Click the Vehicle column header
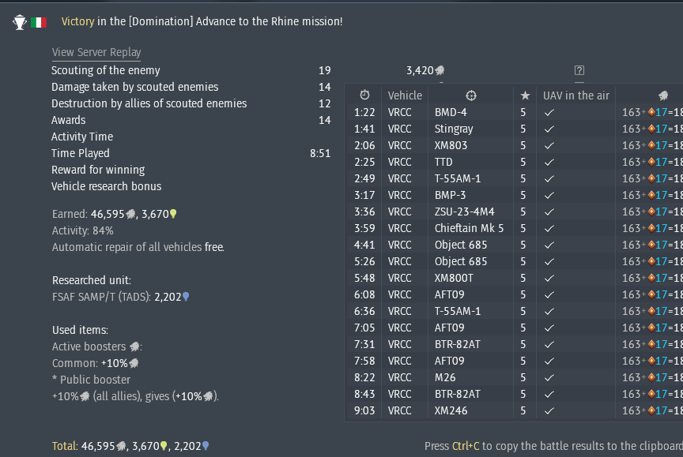 point(405,96)
